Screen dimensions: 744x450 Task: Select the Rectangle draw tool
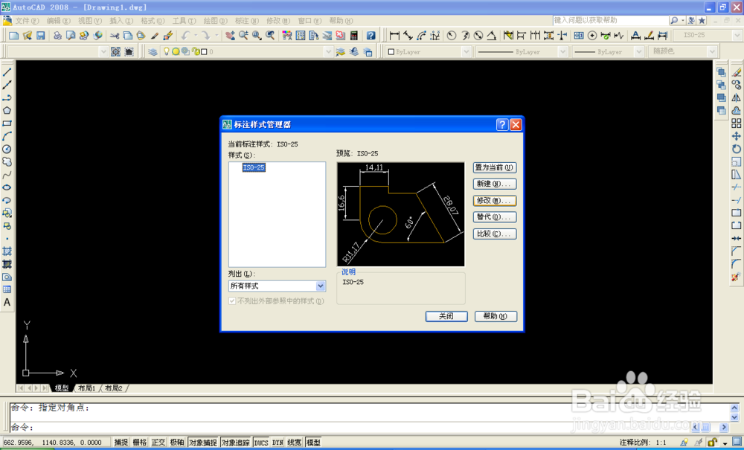pos(7,123)
